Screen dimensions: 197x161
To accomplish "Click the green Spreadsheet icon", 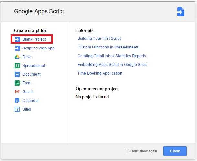I will point(17,66).
